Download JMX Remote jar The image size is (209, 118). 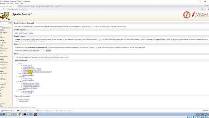click(27, 83)
